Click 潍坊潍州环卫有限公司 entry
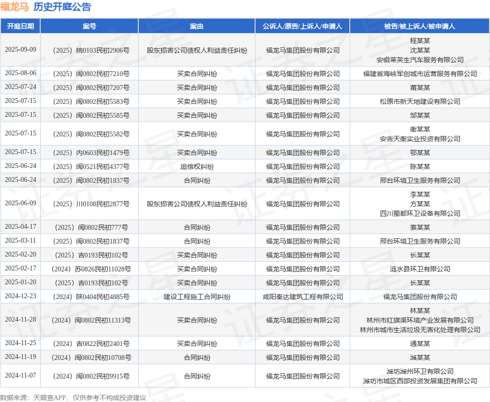Image resolution: width=490 pixels, height=402 pixels. point(420,371)
